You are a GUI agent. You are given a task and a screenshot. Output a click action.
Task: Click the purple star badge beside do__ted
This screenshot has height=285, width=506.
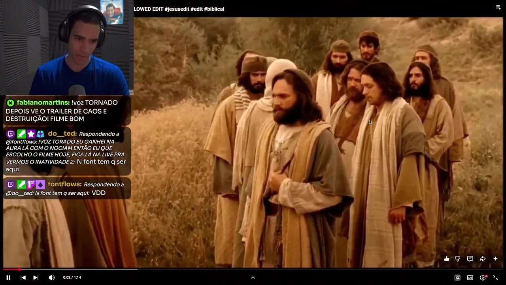coord(31,134)
